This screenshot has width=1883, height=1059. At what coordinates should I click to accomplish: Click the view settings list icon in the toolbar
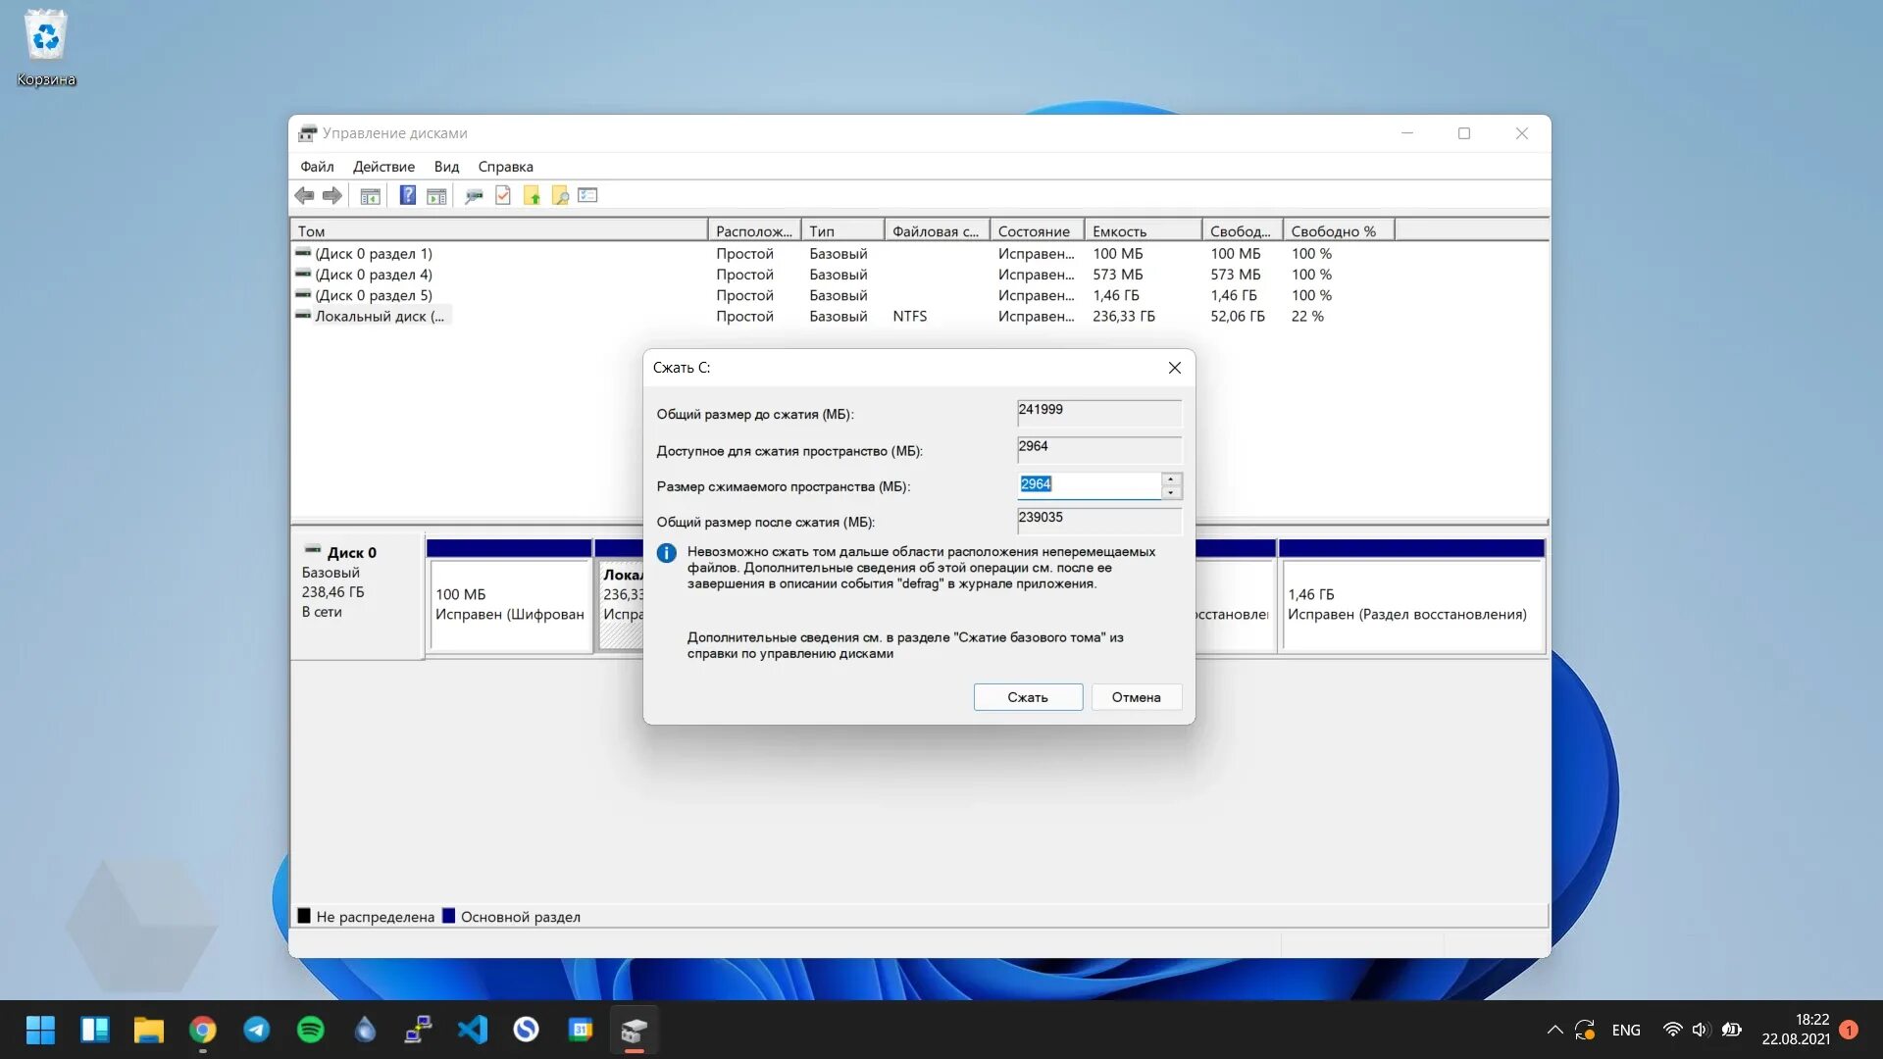(587, 195)
